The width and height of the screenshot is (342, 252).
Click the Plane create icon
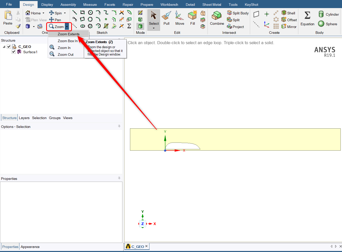click(x=256, y=14)
